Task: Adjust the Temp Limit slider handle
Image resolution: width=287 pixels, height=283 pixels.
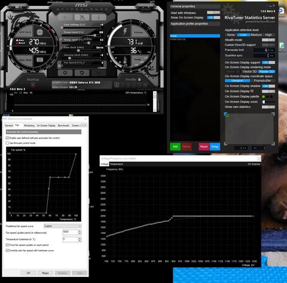Action: (x=88, y=43)
